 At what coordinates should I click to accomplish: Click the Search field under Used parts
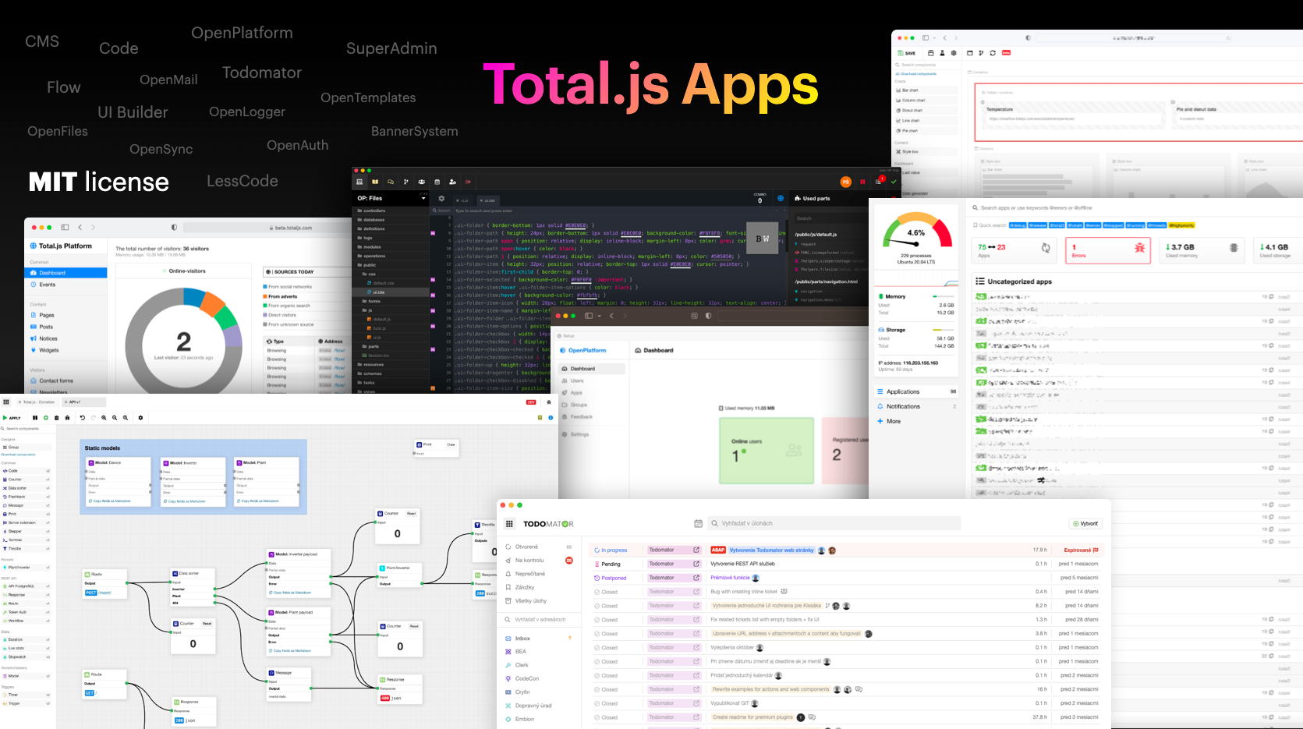tap(830, 218)
